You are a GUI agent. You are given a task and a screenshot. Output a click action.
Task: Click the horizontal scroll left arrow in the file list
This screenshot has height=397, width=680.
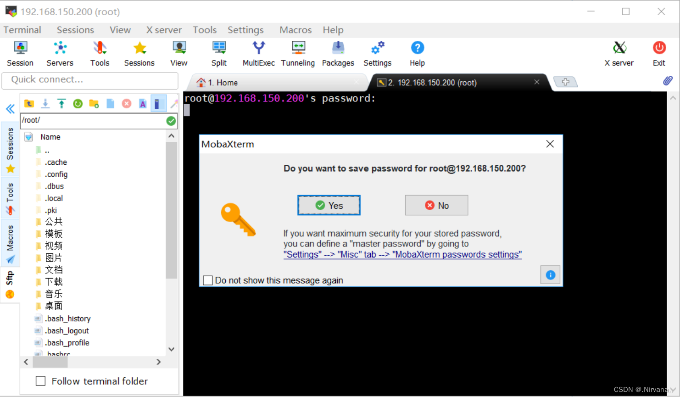click(26, 362)
